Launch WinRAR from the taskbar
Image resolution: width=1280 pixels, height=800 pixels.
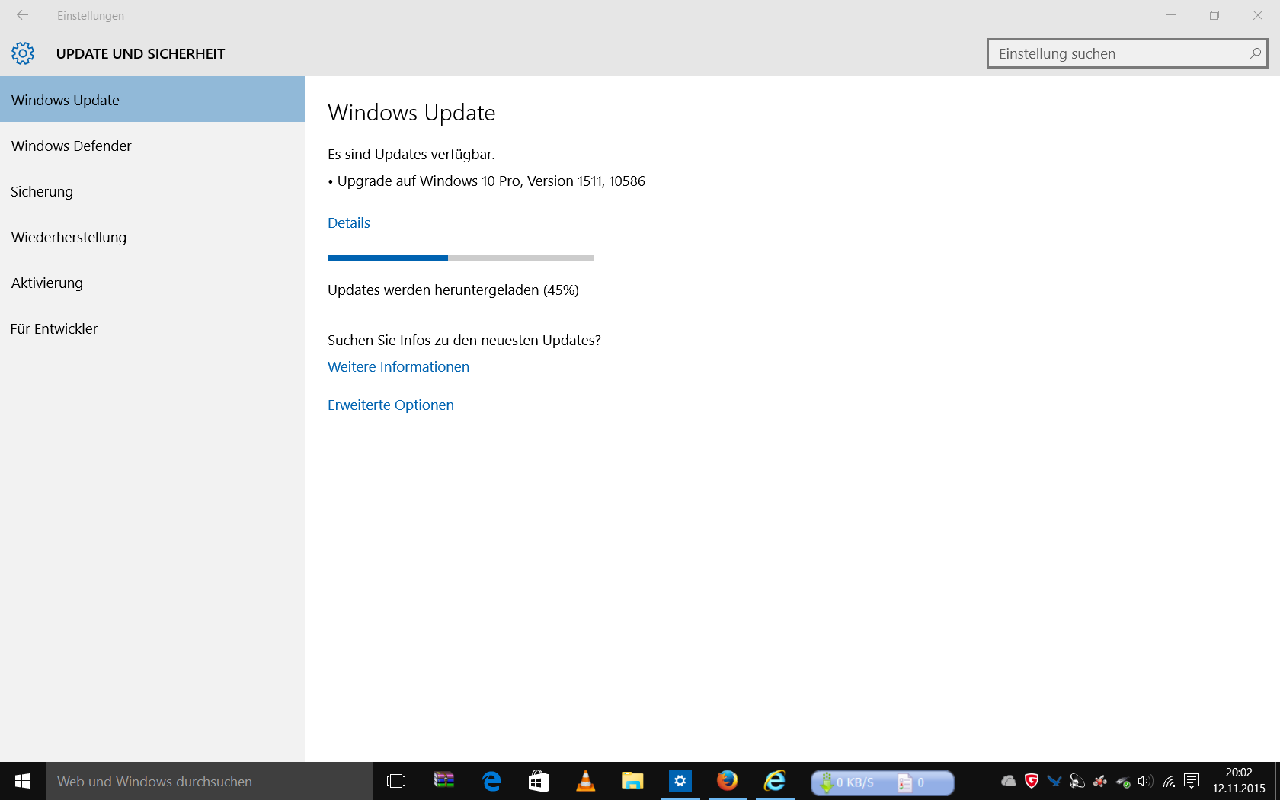coord(443,781)
